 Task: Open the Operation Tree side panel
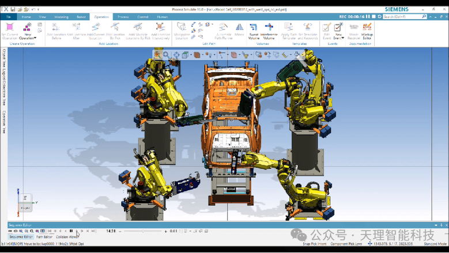4,122
